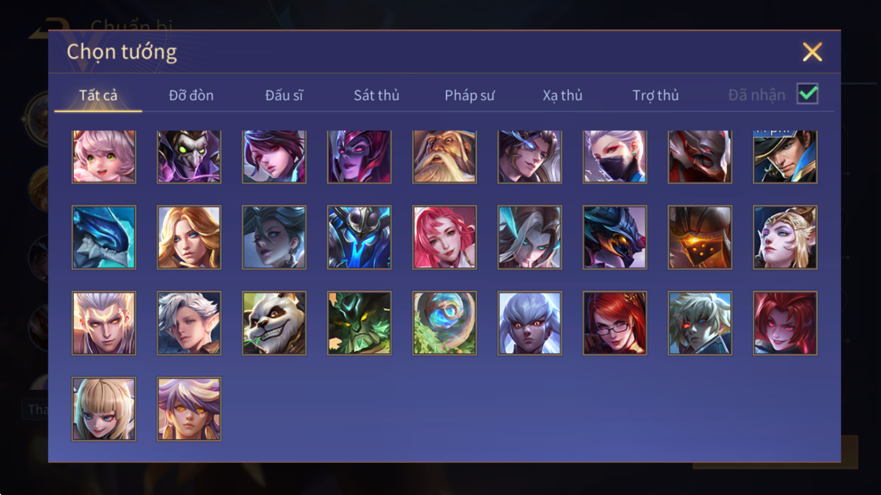Filter heroes by Pháp sư
This screenshot has height=495, width=881.
tap(469, 95)
